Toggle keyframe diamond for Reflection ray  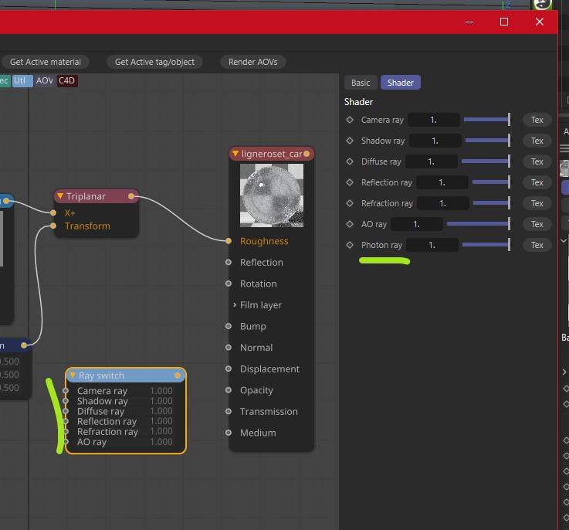(350, 182)
